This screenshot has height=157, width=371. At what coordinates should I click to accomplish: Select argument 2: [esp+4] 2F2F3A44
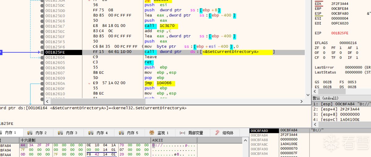[x=342, y=109]
